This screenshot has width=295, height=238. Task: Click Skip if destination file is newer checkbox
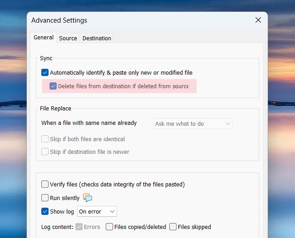(45, 152)
